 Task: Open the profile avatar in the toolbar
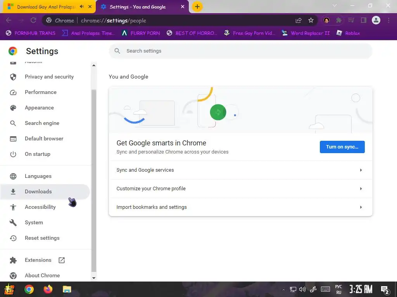376,20
